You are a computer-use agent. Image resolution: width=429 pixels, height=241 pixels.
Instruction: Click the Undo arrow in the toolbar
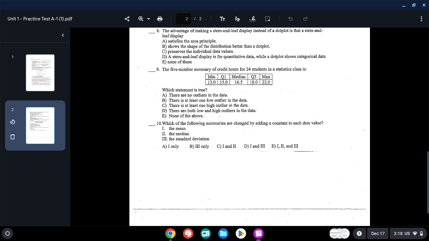click(x=291, y=19)
